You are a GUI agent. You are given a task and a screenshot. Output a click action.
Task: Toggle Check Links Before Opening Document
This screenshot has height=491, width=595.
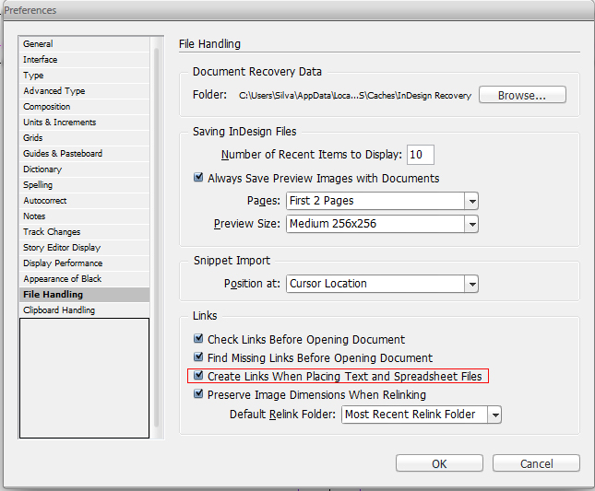coord(198,338)
